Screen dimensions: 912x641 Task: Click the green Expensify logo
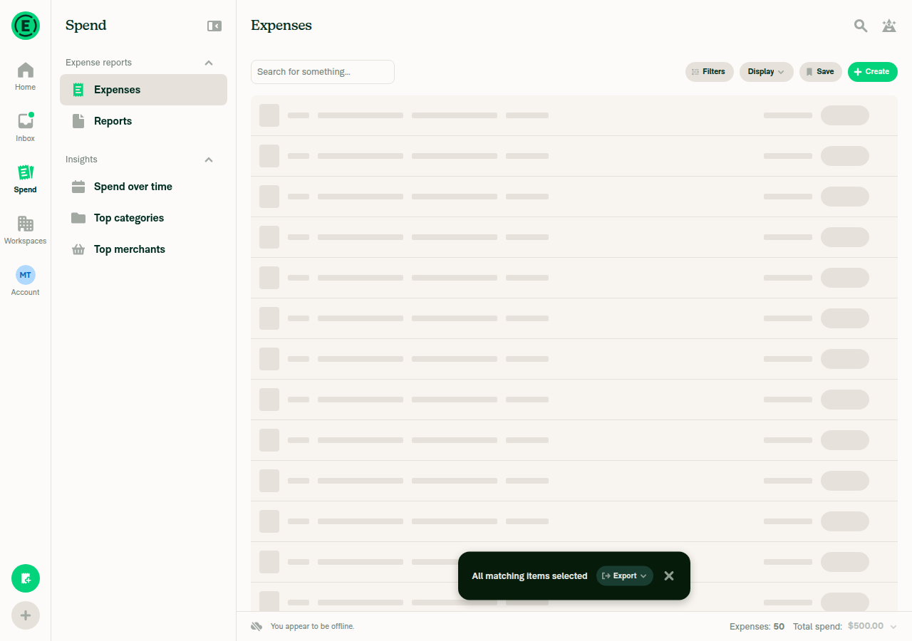coord(26,26)
